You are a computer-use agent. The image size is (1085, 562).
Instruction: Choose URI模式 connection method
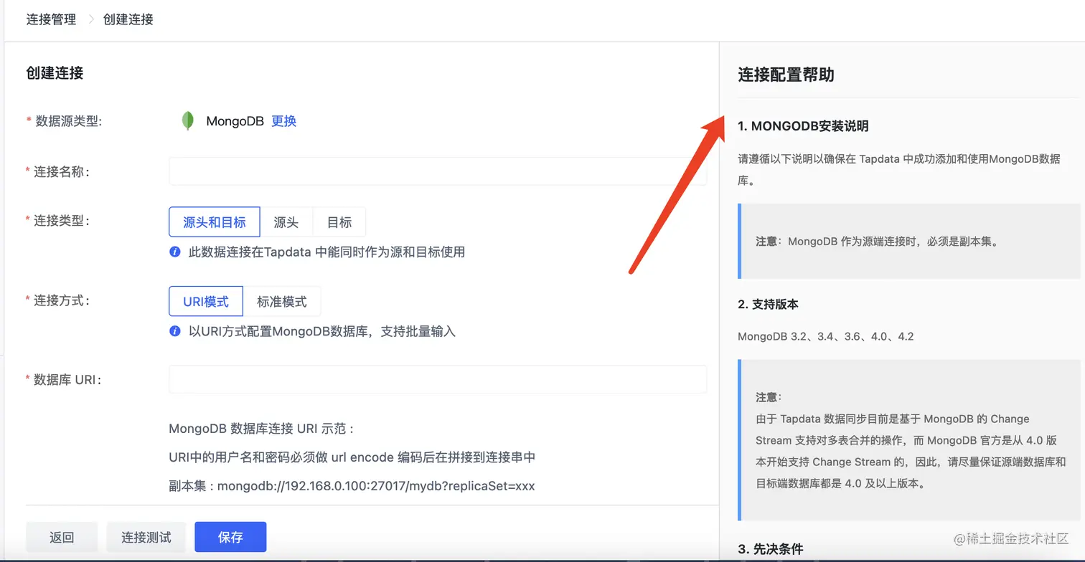pos(206,302)
